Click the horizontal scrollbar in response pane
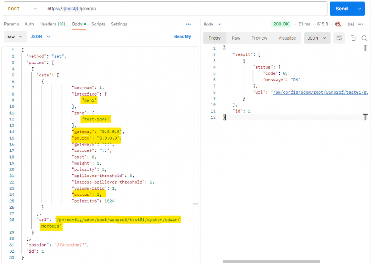The height and width of the screenshot is (263, 373). pyautogui.click(x=271, y=262)
